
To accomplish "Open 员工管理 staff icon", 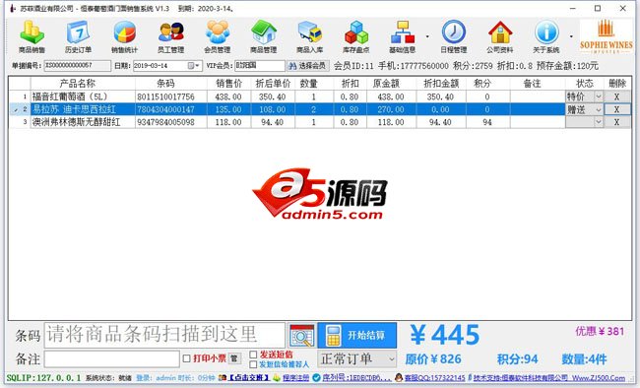I will 171,36.
